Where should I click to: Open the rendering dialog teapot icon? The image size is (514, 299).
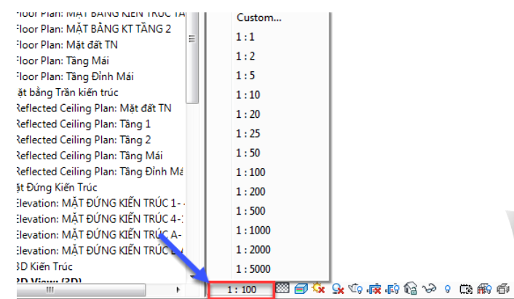click(x=357, y=290)
